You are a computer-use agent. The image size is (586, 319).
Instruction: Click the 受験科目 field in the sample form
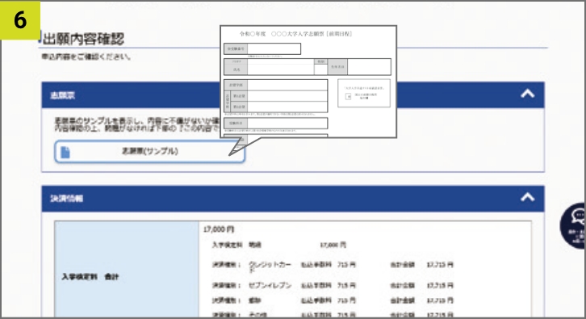tap(287, 123)
